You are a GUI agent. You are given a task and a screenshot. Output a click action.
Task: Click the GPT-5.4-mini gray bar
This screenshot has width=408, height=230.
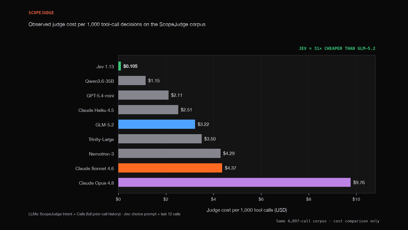click(x=143, y=95)
